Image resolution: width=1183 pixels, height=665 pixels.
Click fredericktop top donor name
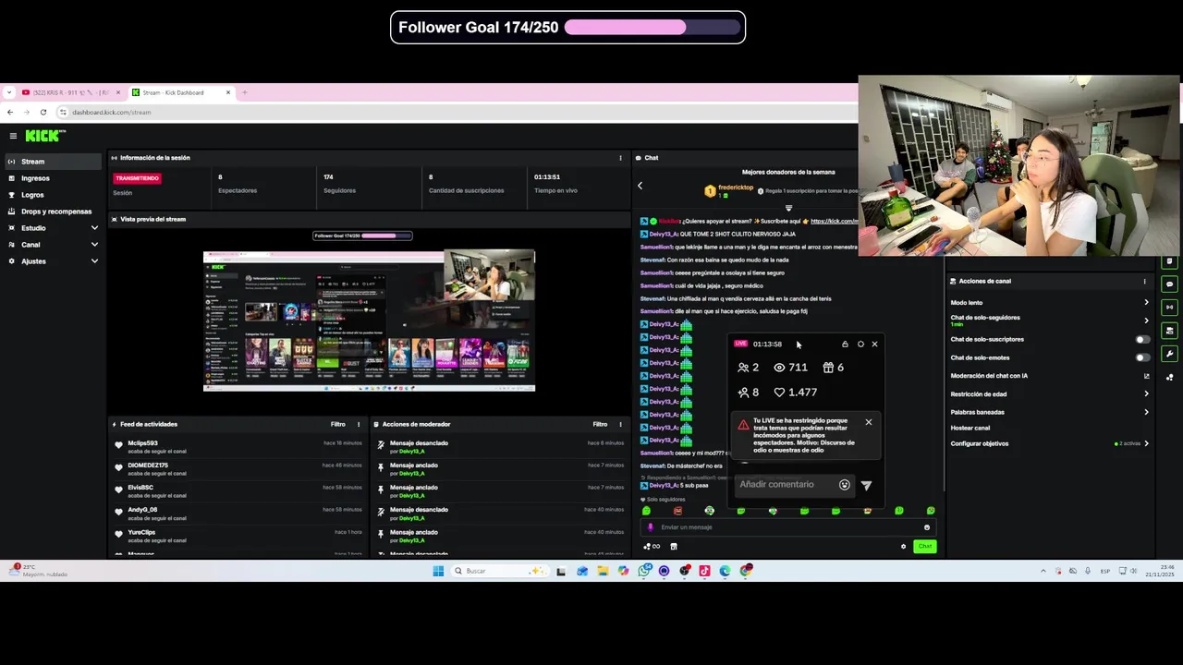click(736, 187)
